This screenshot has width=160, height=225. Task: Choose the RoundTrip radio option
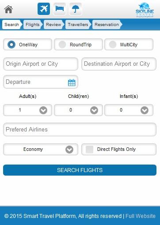coord(78,45)
